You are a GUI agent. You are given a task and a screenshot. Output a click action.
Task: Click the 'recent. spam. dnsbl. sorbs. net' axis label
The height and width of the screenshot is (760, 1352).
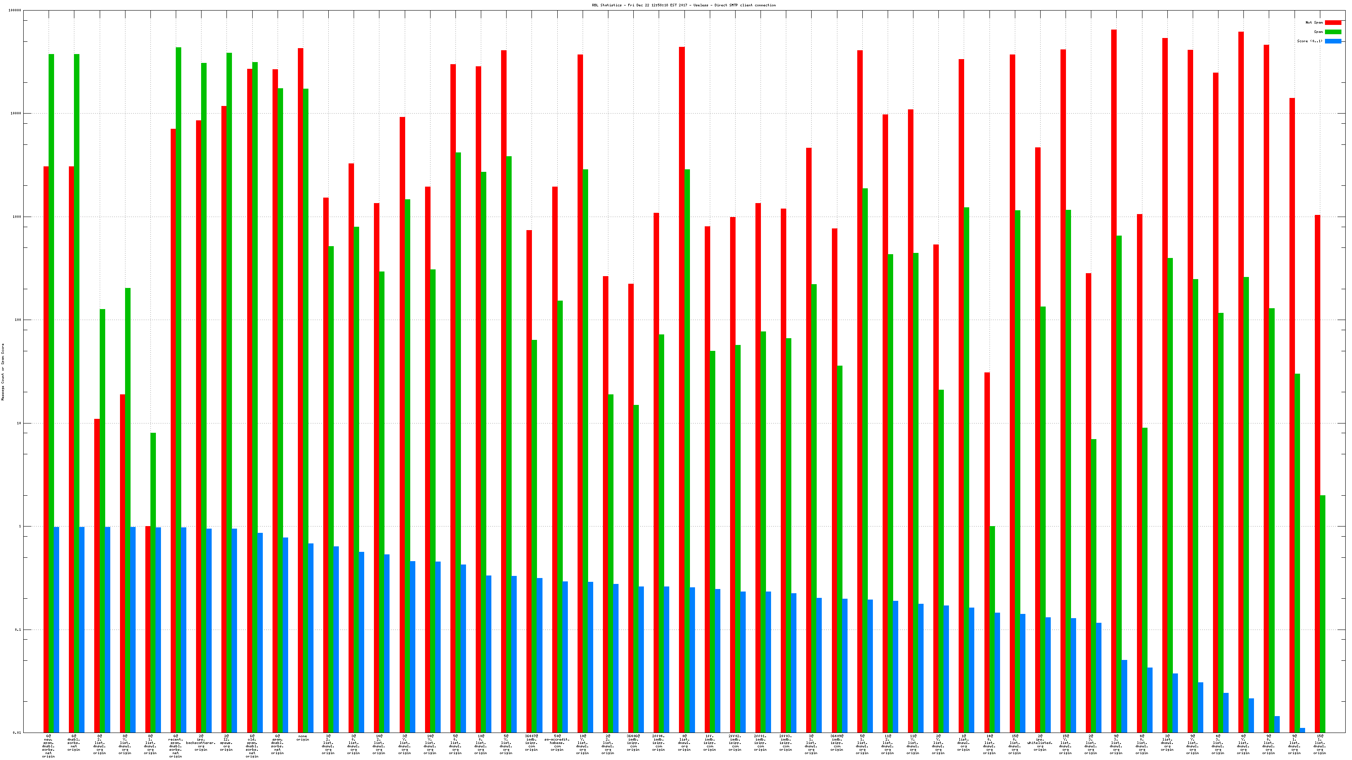(x=175, y=746)
